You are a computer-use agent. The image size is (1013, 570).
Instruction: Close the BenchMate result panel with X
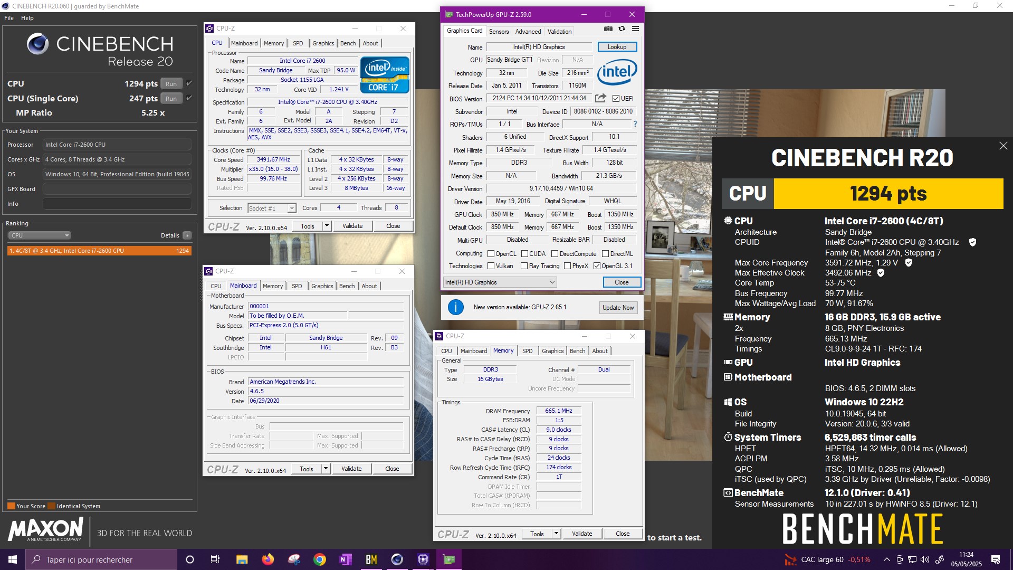point(1003,146)
